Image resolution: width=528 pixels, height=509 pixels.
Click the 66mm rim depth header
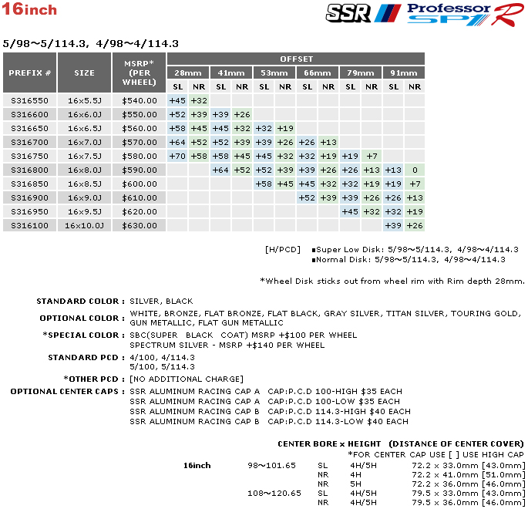coord(318,72)
